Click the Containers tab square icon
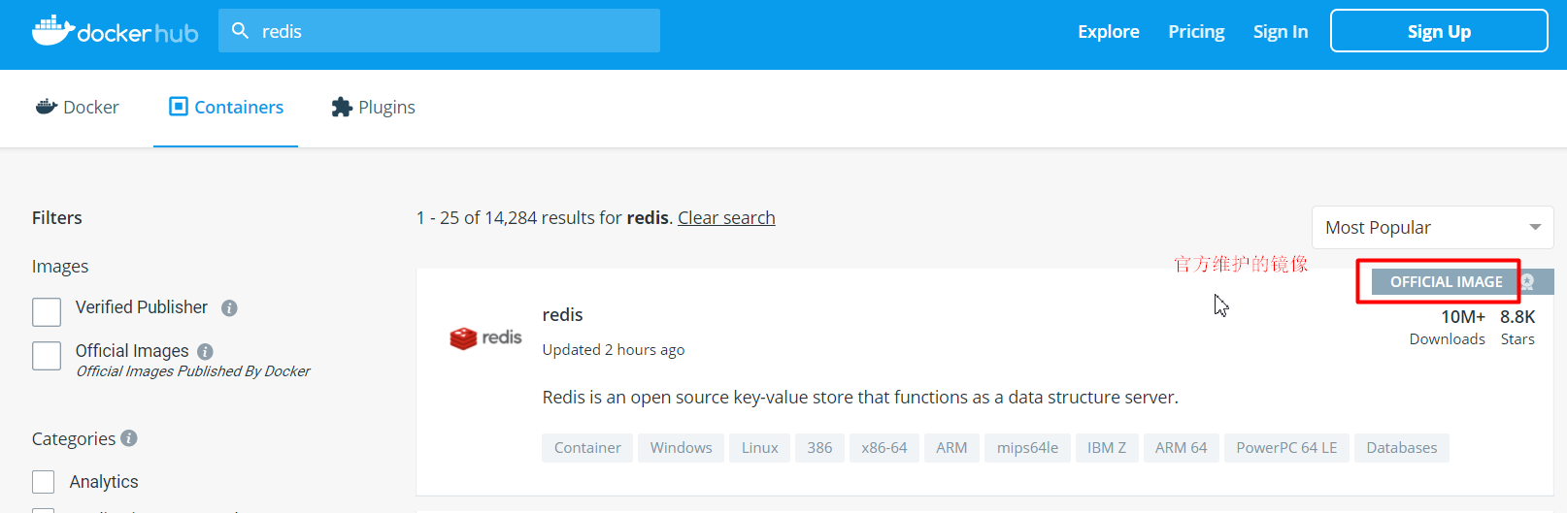 (179, 107)
